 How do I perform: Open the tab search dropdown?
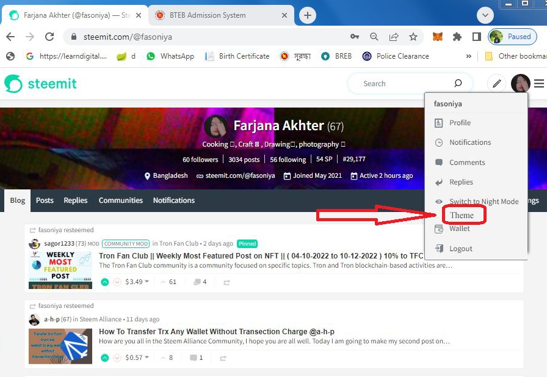point(485,15)
